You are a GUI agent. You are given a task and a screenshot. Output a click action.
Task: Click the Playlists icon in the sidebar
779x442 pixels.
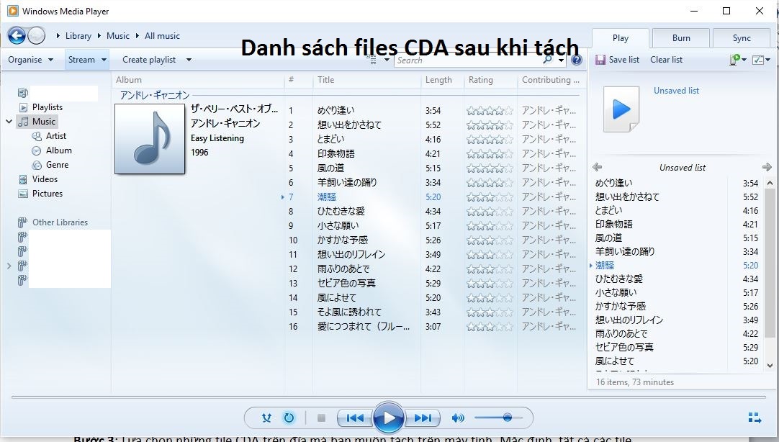pyautogui.click(x=23, y=107)
